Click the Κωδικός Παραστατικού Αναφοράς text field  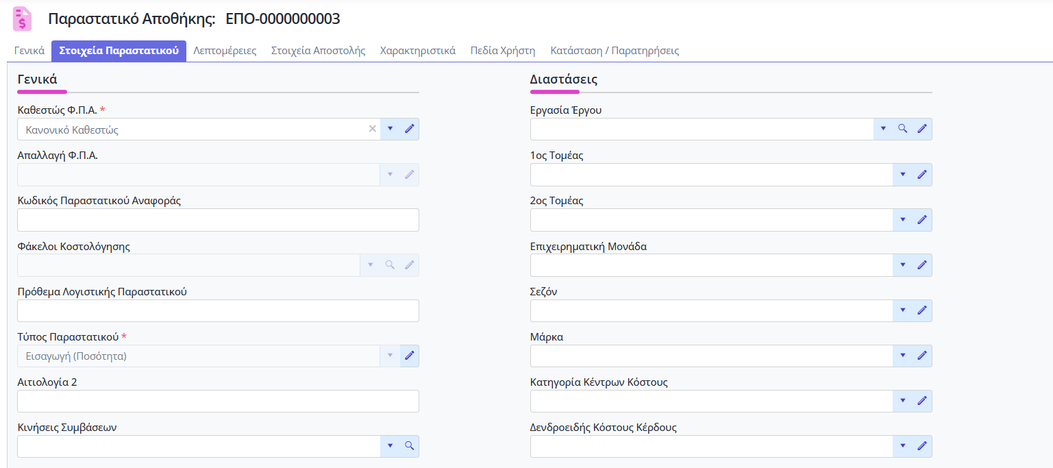[x=218, y=220]
